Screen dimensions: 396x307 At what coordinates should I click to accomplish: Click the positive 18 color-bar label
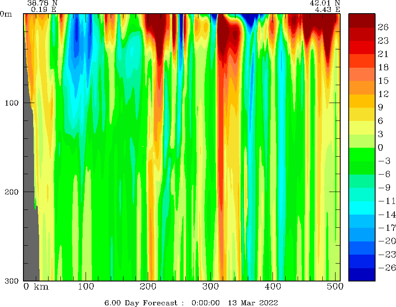click(x=383, y=67)
